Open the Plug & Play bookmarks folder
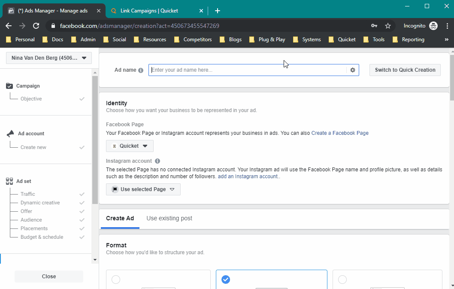454x289 pixels. (x=267, y=40)
